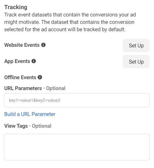Click the Offline Events label
The width and height of the screenshot is (154, 168).
click(20, 77)
